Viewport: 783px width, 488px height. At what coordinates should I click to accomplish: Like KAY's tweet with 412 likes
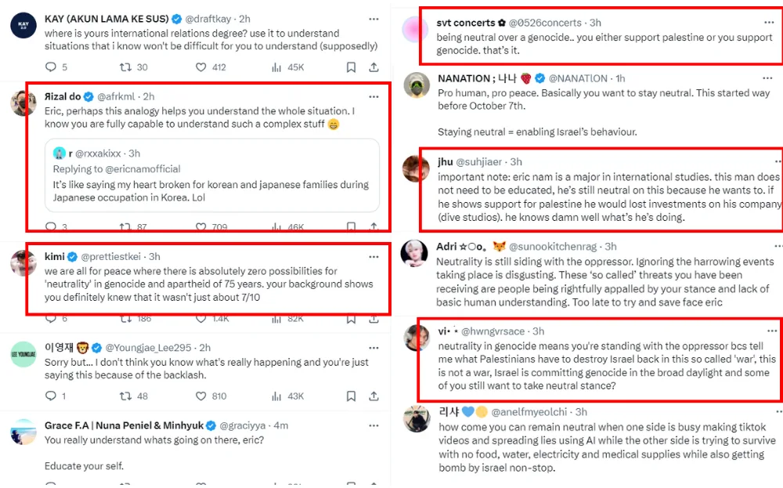tap(200, 67)
